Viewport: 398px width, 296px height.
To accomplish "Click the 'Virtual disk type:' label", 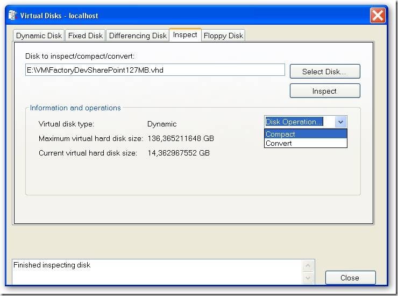I will tap(66, 124).
